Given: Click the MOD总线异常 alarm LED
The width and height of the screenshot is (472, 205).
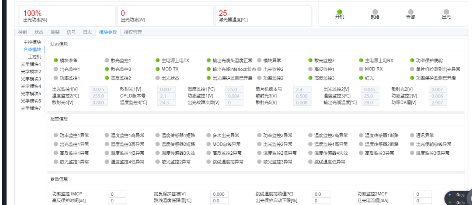Looking at the screenshot, I should [x=208, y=144].
